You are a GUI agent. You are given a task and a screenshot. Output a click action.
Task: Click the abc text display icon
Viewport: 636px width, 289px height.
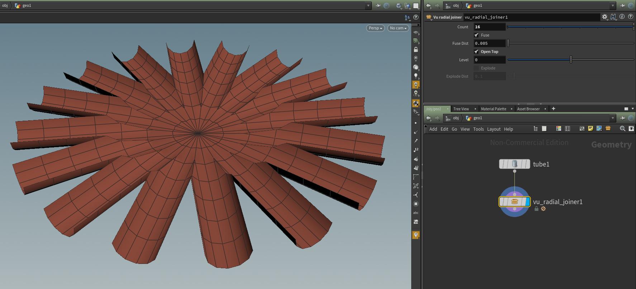pos(416,213)
